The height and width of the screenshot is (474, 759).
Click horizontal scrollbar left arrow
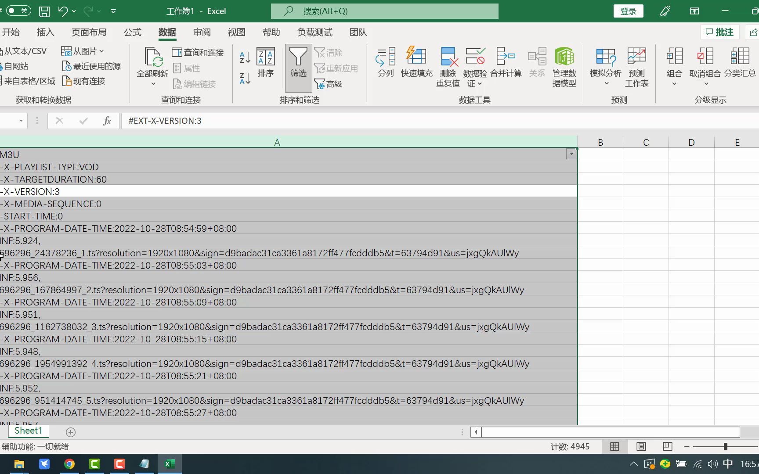coord(476,432)
